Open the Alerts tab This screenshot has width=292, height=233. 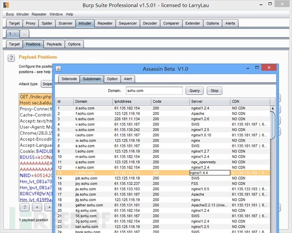tap(230, 23)
